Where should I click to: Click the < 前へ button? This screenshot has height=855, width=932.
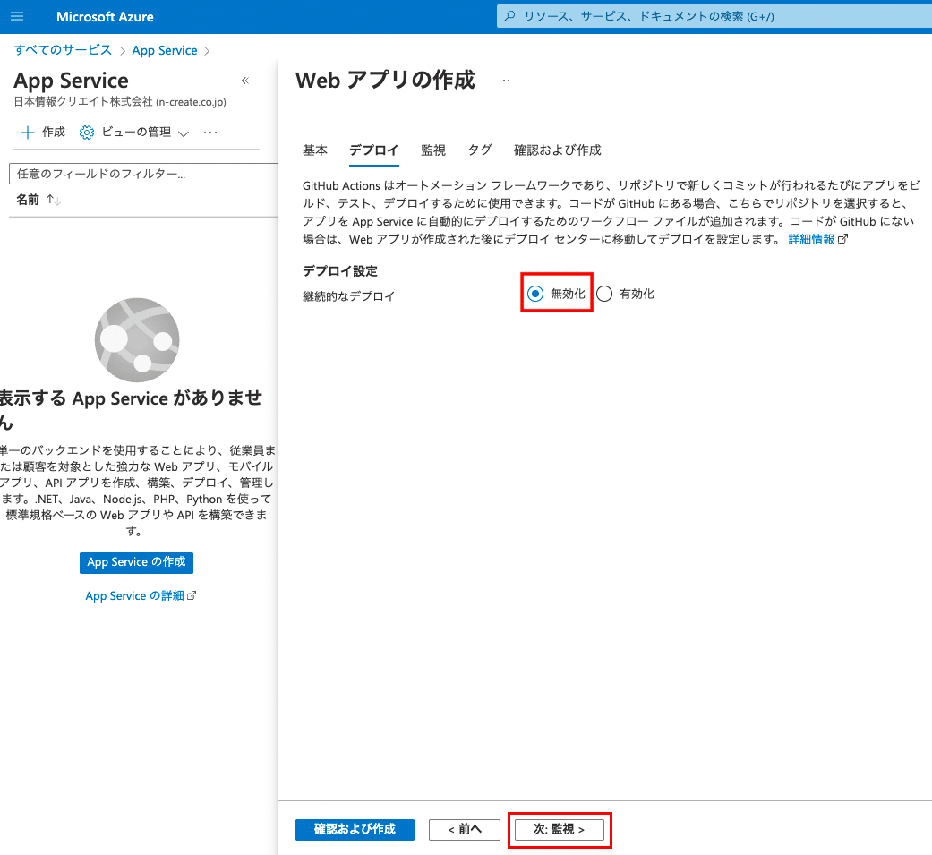pos(465,829)
